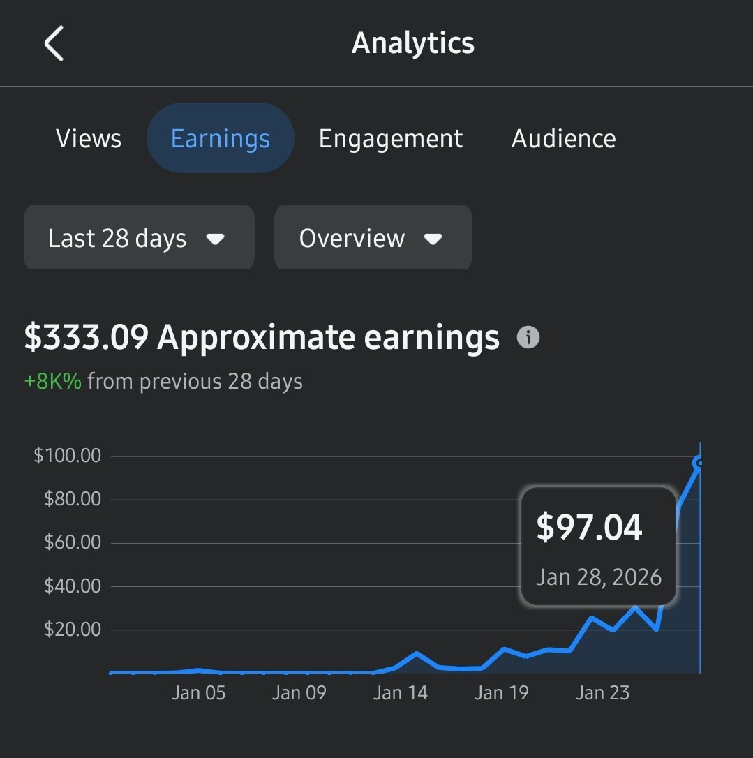This screenshot has width=753, height=758.
Task: Open the Overview dropdown
Action: pyautogui.click(x=373, y=237)
